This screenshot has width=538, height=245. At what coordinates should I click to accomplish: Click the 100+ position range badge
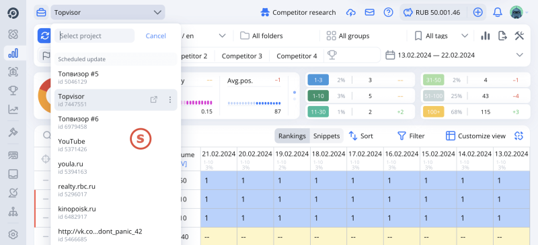coord(434,112)
